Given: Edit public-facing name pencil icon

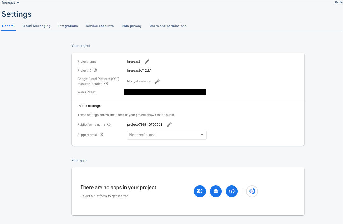Looking at the screenshot, I should pos(169,124).
